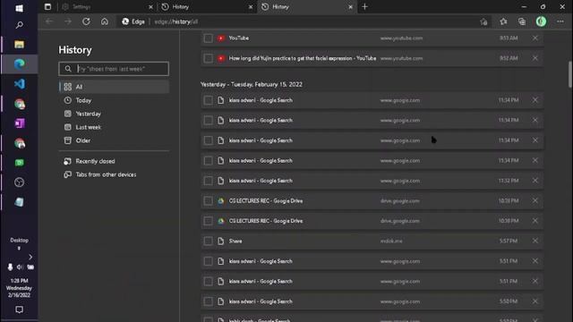The image size is (573, 322).
Task: Switch to the Settings tab
Action: point(106,7)
